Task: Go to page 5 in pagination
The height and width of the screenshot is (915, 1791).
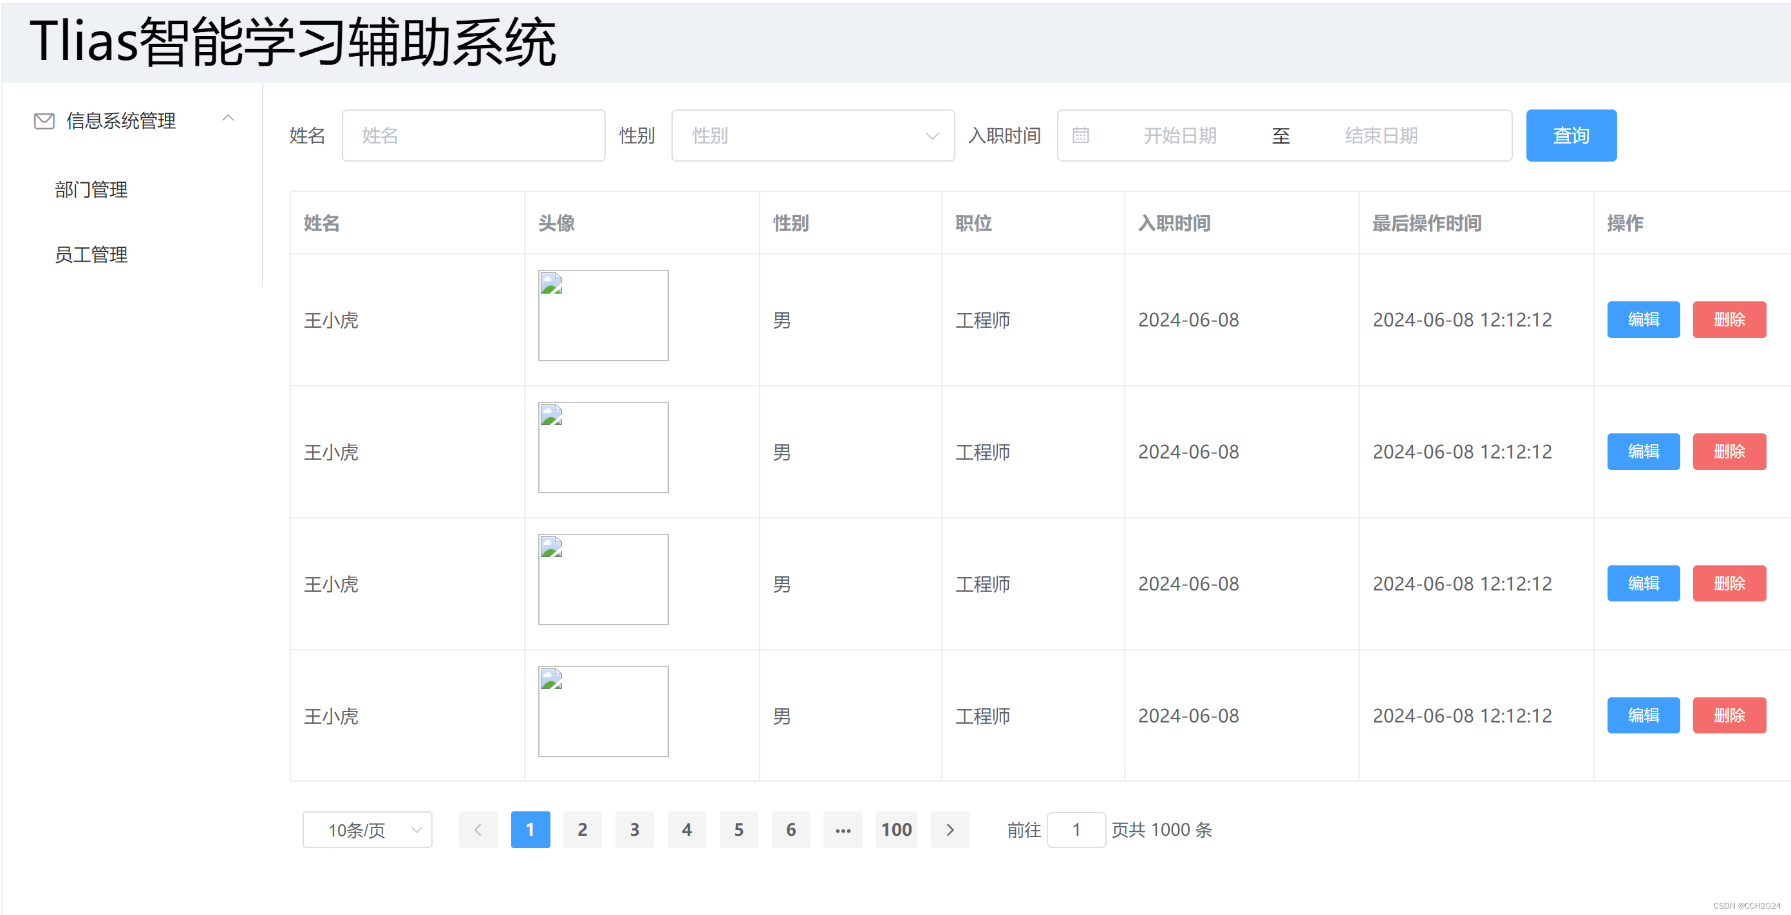Action: pos(739,829)
